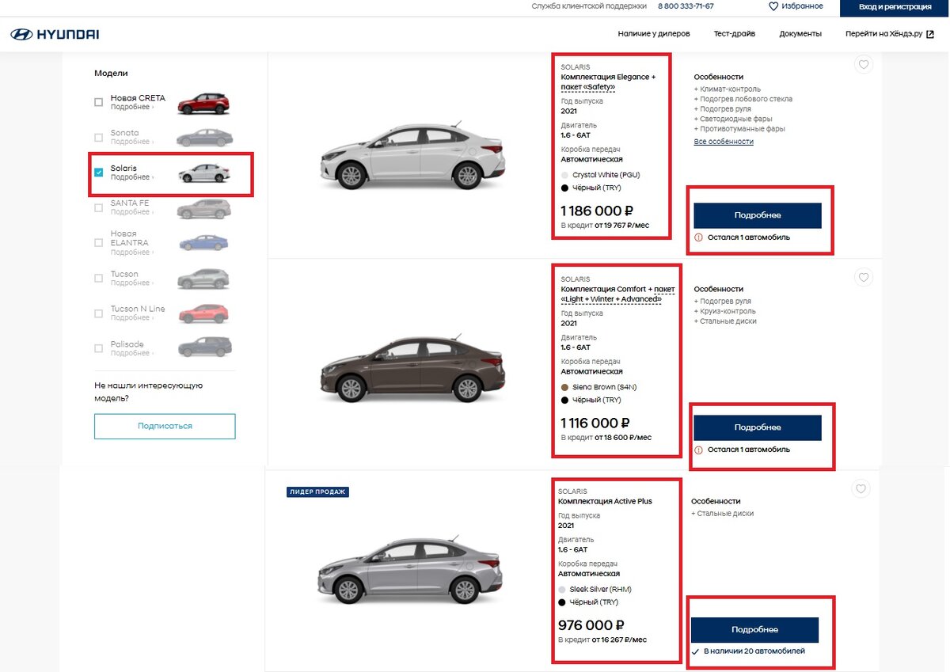Expand Подробнее under Palisade
The image size is (950, 672).
pyautogui.click(x=131, y=353)
